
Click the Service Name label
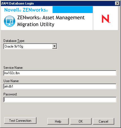coord(13,68)
